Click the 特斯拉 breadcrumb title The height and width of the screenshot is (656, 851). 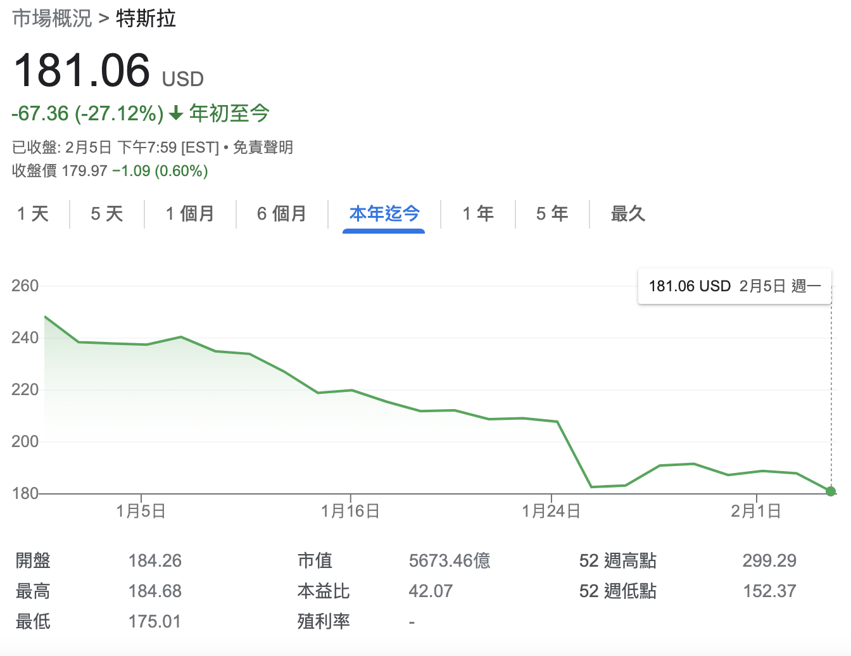(x=146, y=18)
